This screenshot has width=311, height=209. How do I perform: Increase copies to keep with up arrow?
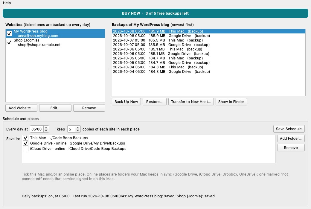tap(78, 127)
